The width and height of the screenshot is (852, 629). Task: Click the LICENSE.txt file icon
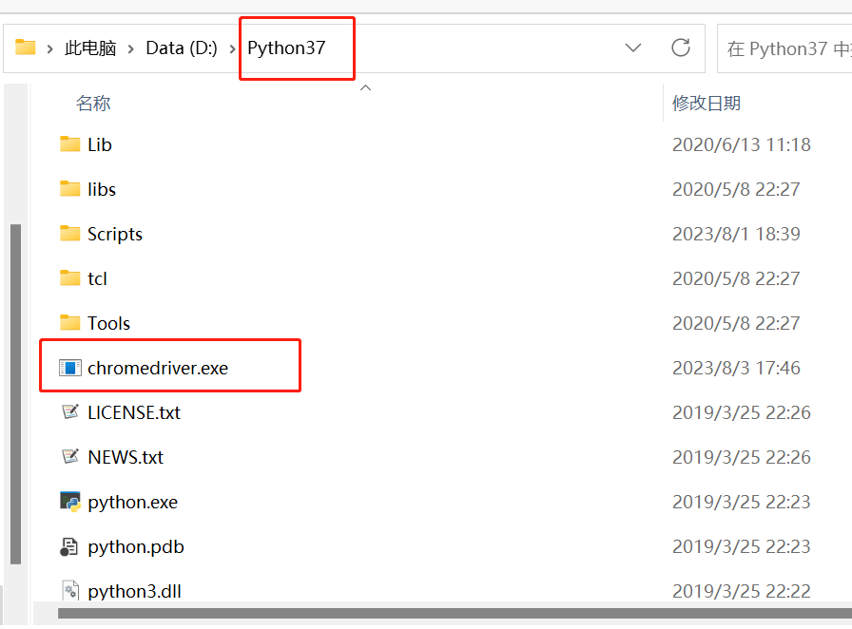point(70,411)
